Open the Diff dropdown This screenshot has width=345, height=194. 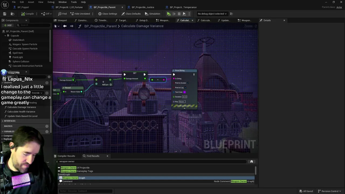point(47,14)
